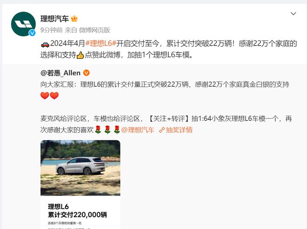Open the 理想汽车 profile avatar
The height and width of the screenshot is (229, 307).
point(24,24)
